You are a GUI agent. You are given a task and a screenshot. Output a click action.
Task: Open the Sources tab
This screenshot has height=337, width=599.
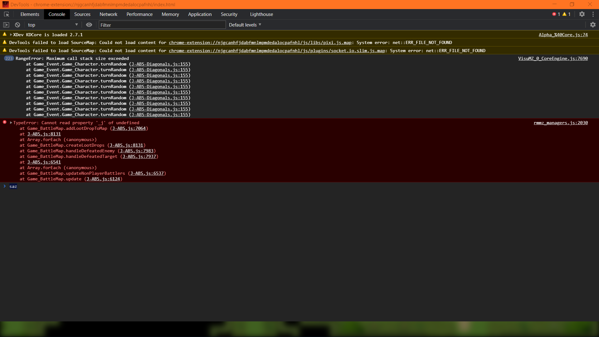click(x=82, y=14)
